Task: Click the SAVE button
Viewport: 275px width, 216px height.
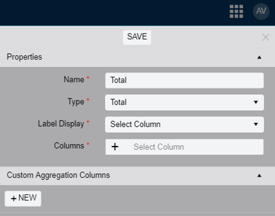Action: click(137, 38)
